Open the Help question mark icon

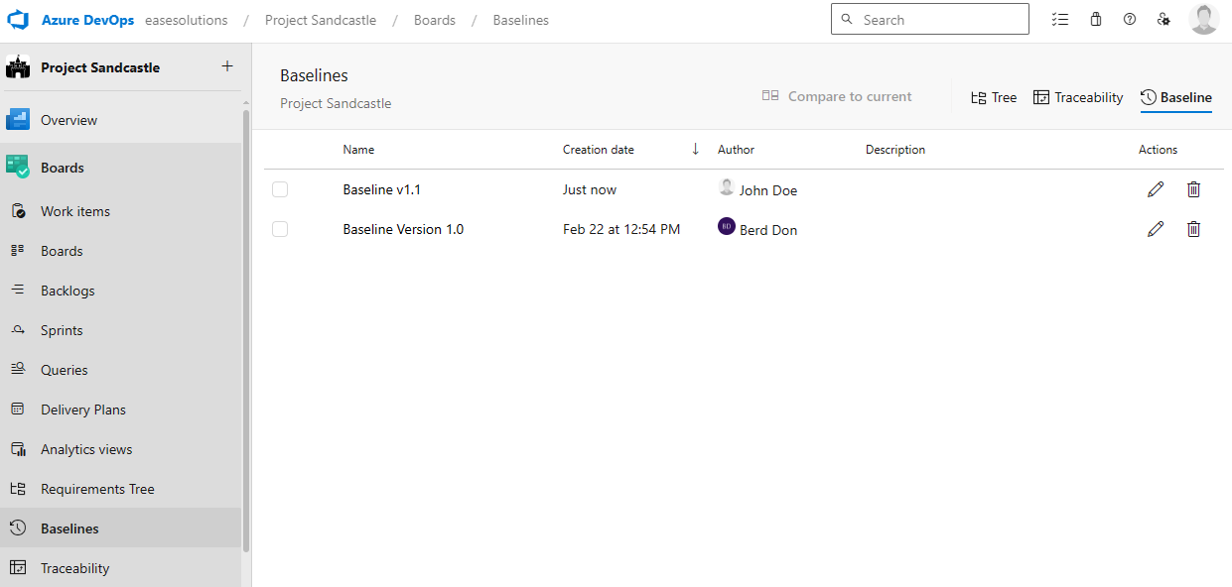click(x=1130, y=19)
